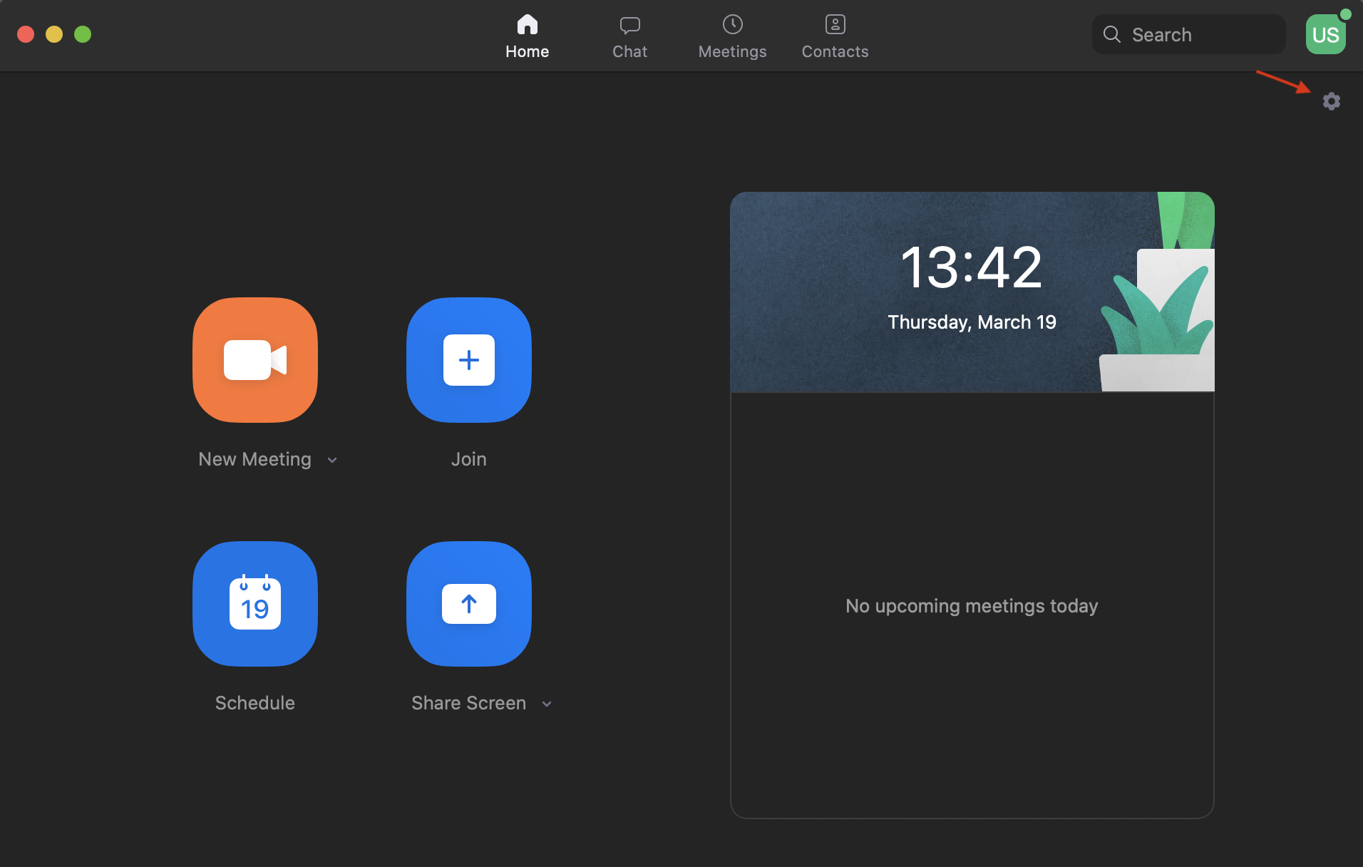Viewport: 1363px width, 867px height.
Task: Click the Schedule label text
Action: (x=255, y=703)
